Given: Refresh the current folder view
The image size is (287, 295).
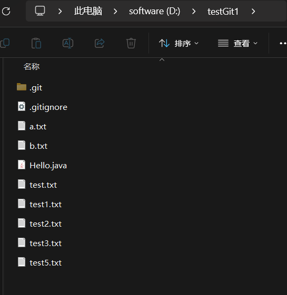Looking at the screenshot, I should 6,11.
